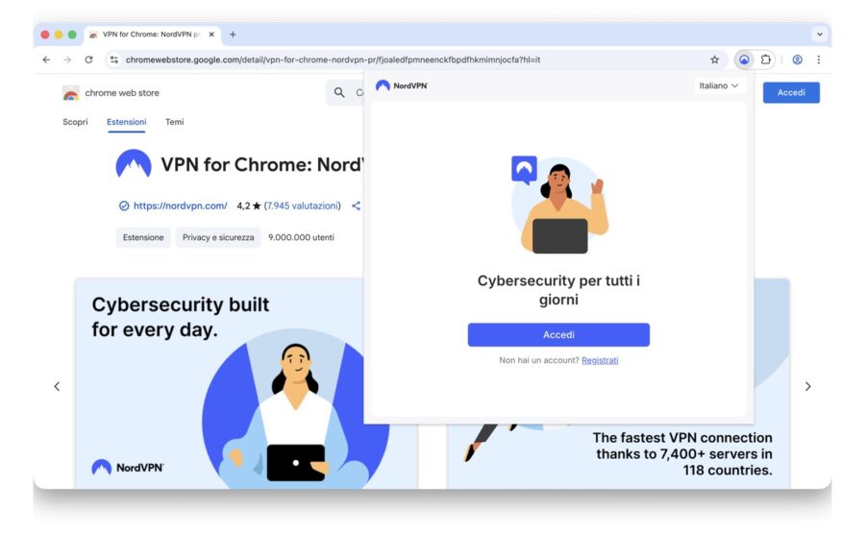Click the Chrome Web Store search field
The width and height of the screenshot is (865, 533).
(345, 92)
